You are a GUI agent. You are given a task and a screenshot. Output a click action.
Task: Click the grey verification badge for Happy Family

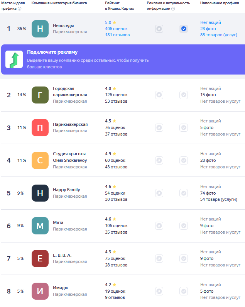pyautogui.click(x=184, y=193)
